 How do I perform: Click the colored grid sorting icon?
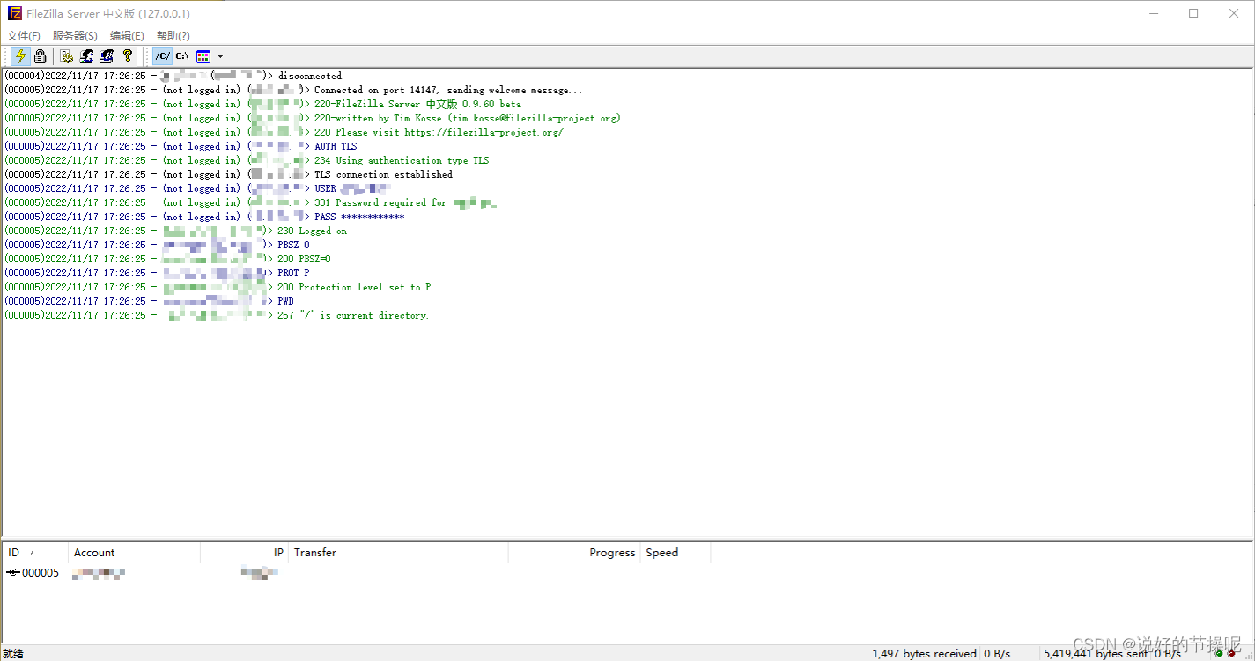pyautogui.click(x=203, y=56)
